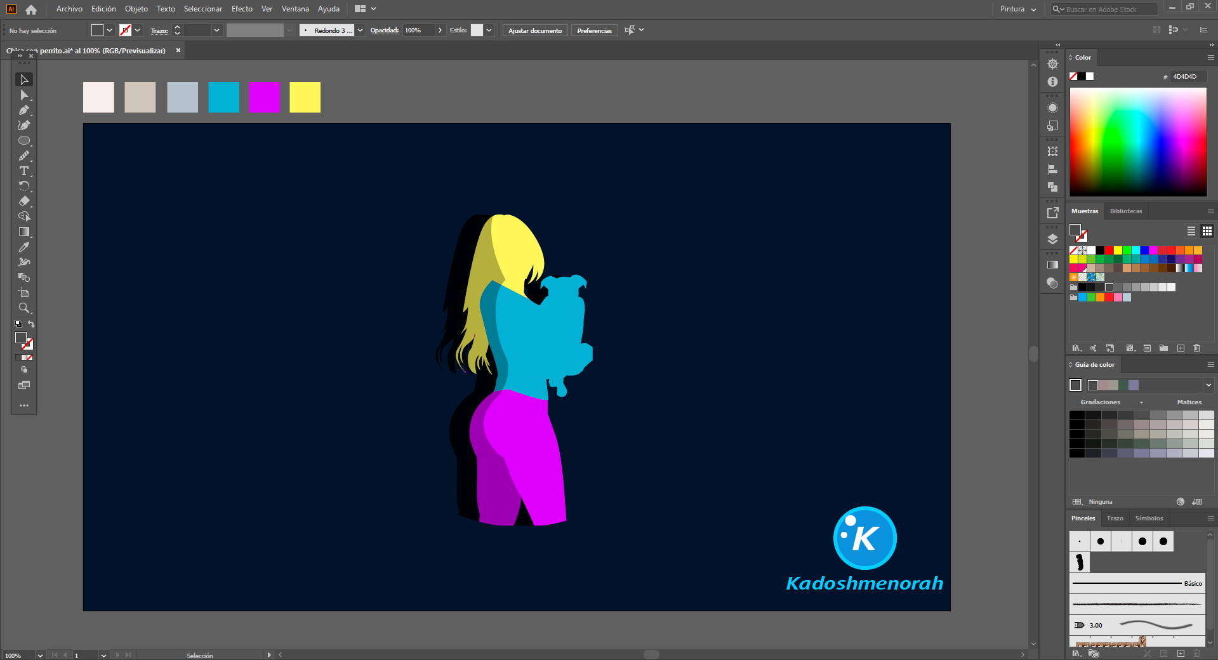The image size is (1218, 660).
Task: Click magenta swatch above the artboard
Action: pyautogui.click(x=265, y=97)
